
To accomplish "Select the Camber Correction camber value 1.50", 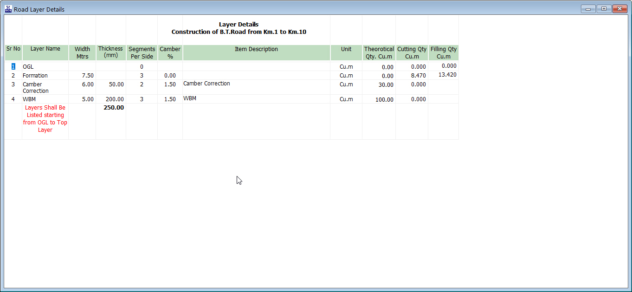I will tap(170, 87).
